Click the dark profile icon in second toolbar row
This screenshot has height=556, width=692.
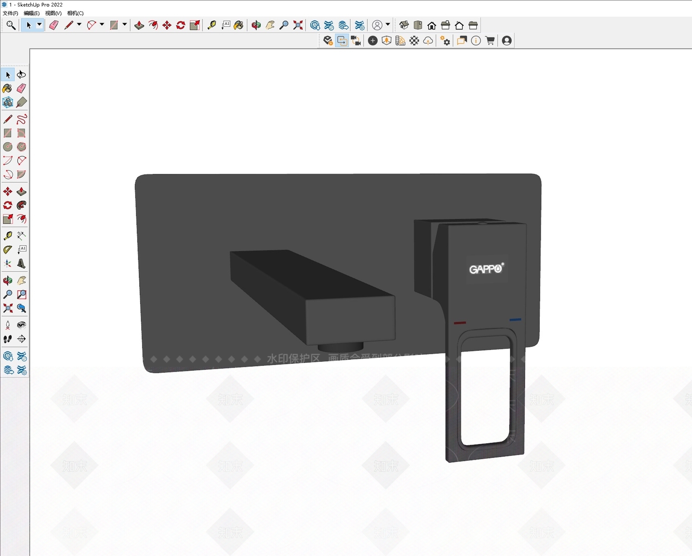point(507,41)
